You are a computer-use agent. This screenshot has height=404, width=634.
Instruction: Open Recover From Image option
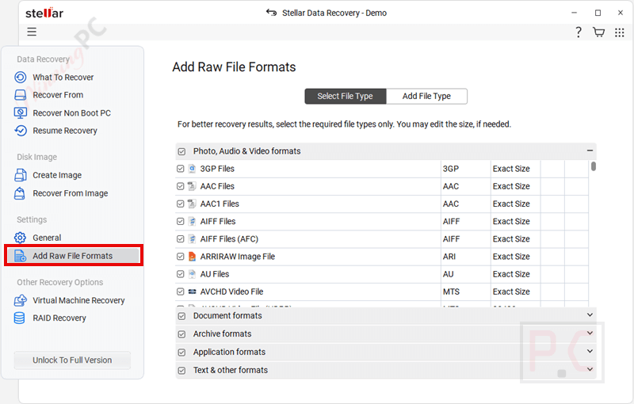71,193
